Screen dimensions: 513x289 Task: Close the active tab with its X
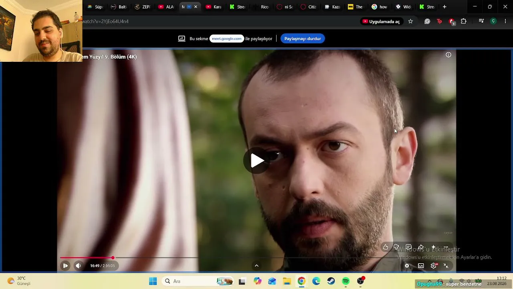pos(196,7)
